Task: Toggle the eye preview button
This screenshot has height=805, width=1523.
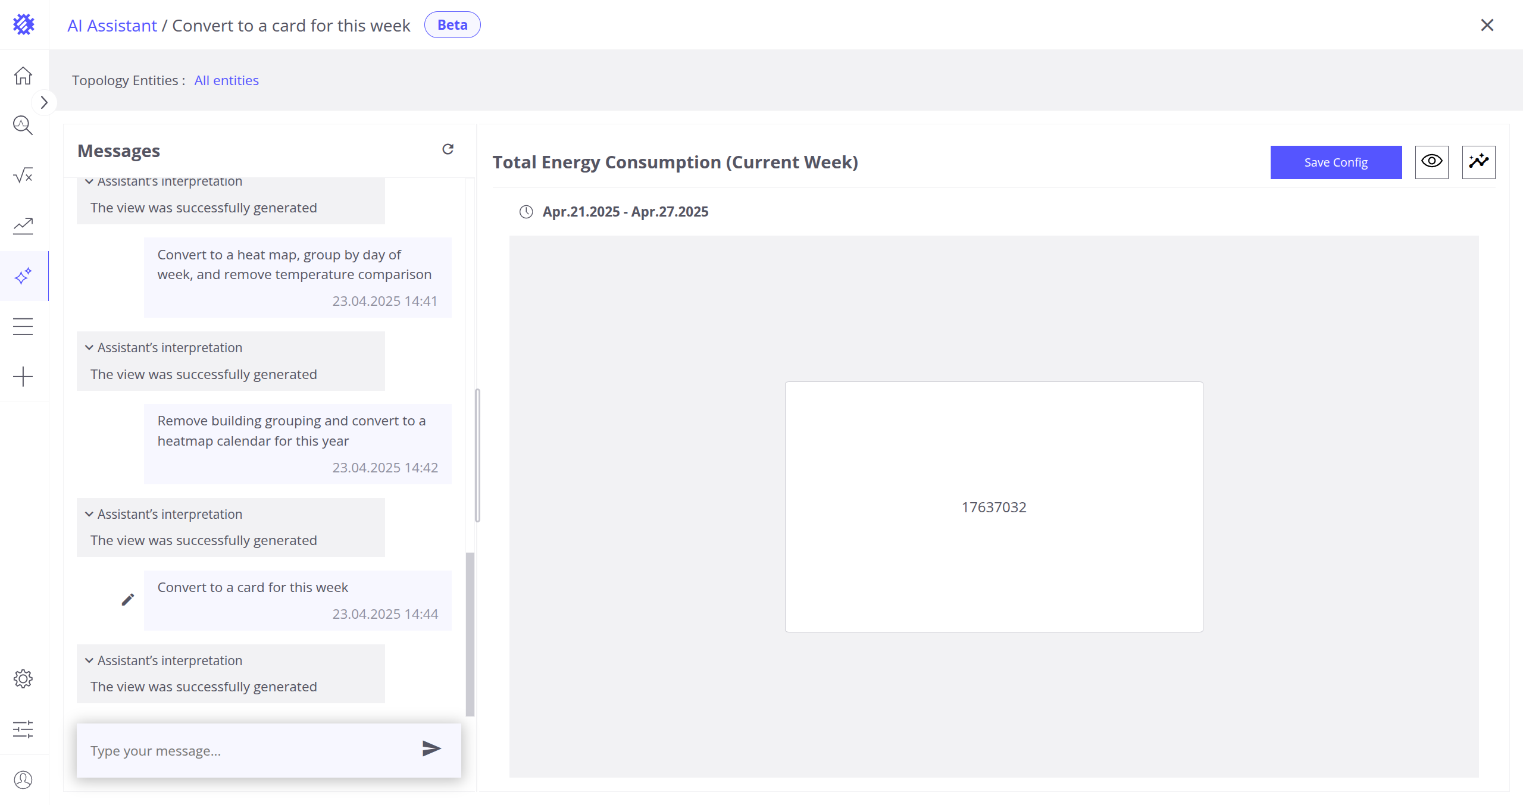Action: coord(1431,162)
